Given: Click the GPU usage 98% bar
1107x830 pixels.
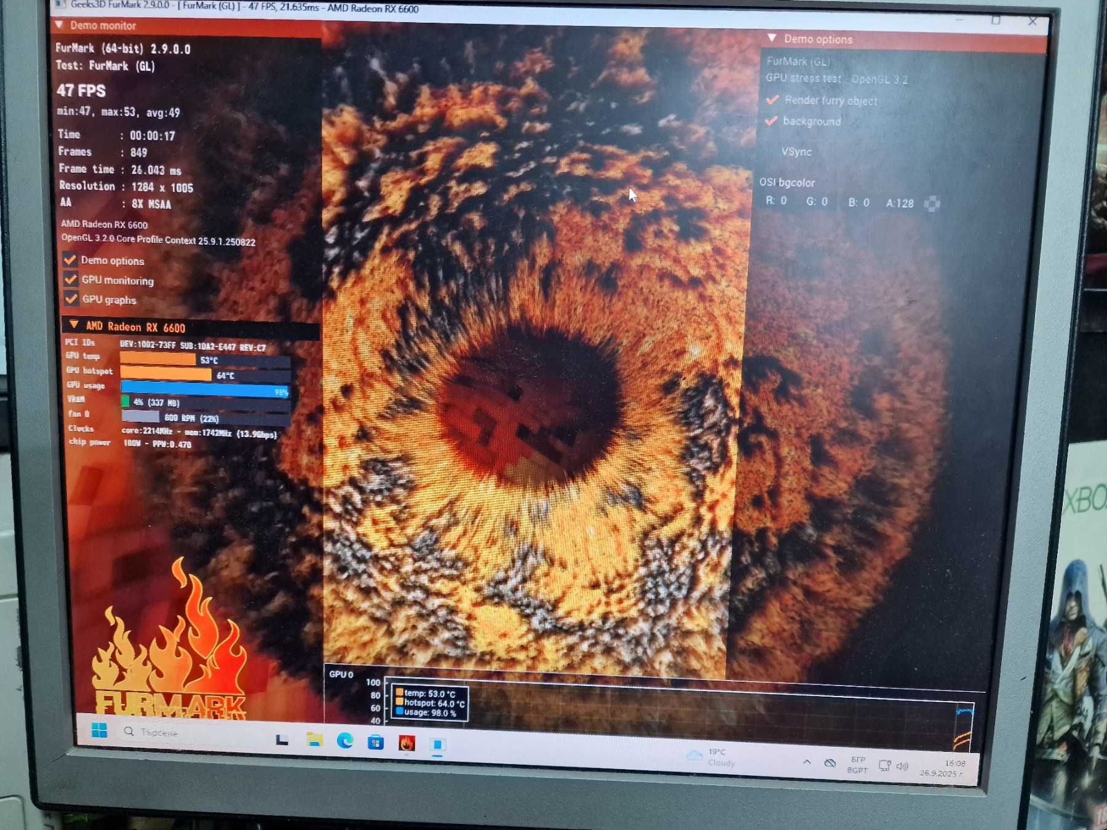Looking at the screenshot, I should click(205, 389).
